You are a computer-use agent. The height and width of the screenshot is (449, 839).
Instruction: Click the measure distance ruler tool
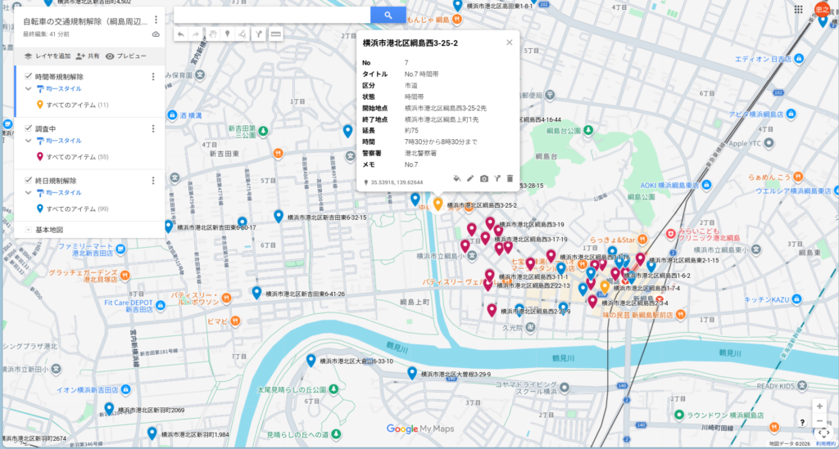276,34
